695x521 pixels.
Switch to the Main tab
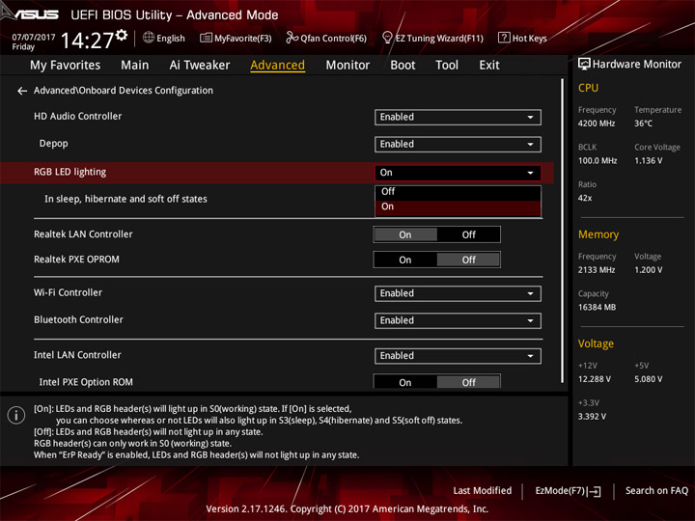click(135, 66)
